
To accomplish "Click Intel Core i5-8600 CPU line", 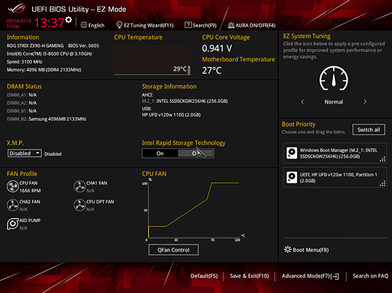I will 49,54.
